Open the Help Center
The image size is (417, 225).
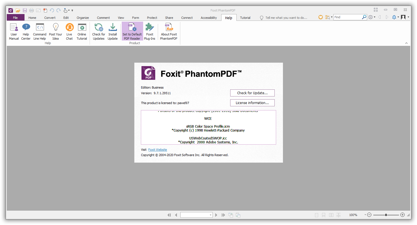pos(26,31)
